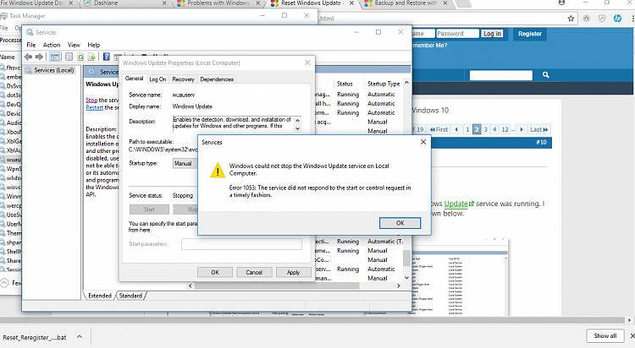Viewport: 635px width, 348px height.
Task: Close the Services error dialog with X
Action: tap(423, 142)
